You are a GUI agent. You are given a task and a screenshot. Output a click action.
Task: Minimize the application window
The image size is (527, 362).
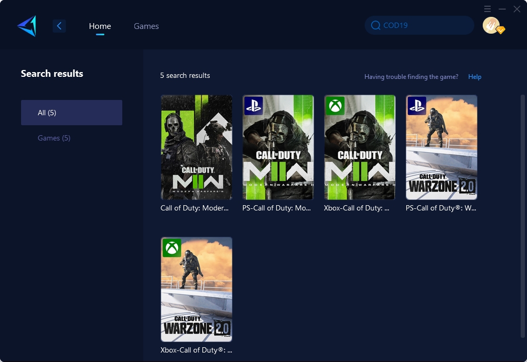(502, 9)
